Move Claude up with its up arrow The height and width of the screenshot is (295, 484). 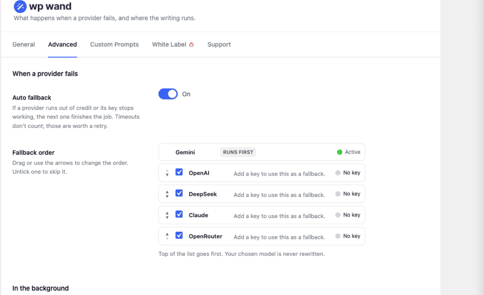coord(167,213)
